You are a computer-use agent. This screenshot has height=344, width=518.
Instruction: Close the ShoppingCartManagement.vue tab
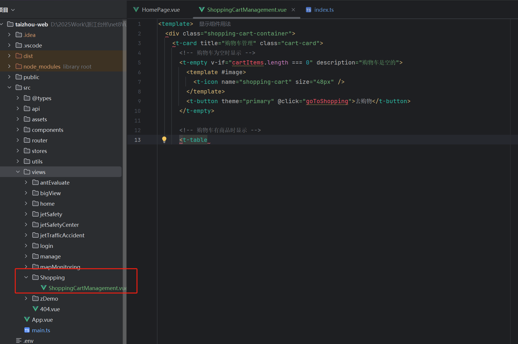click(294, 9)
